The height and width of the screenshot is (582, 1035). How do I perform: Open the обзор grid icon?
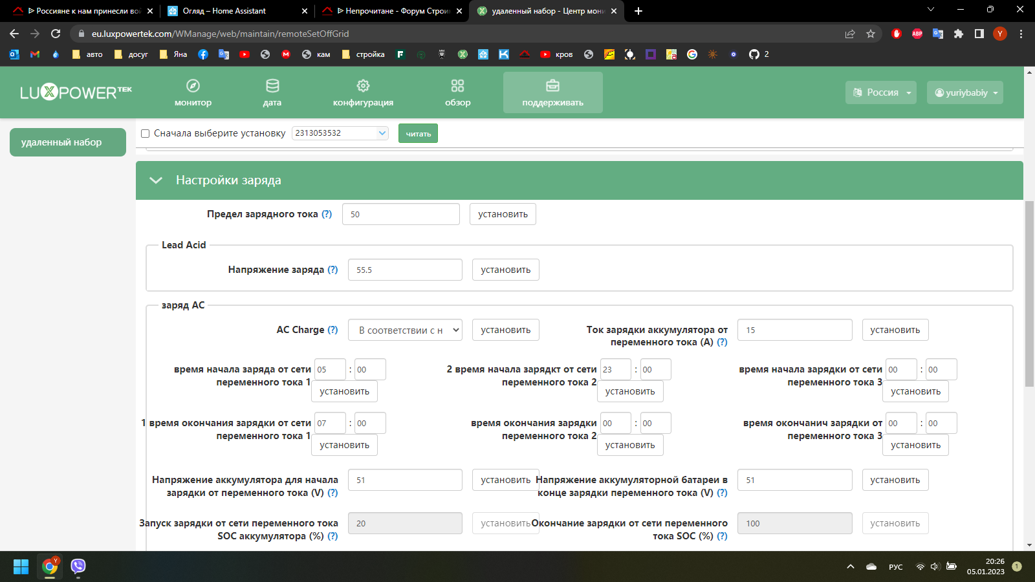[457, 85]
